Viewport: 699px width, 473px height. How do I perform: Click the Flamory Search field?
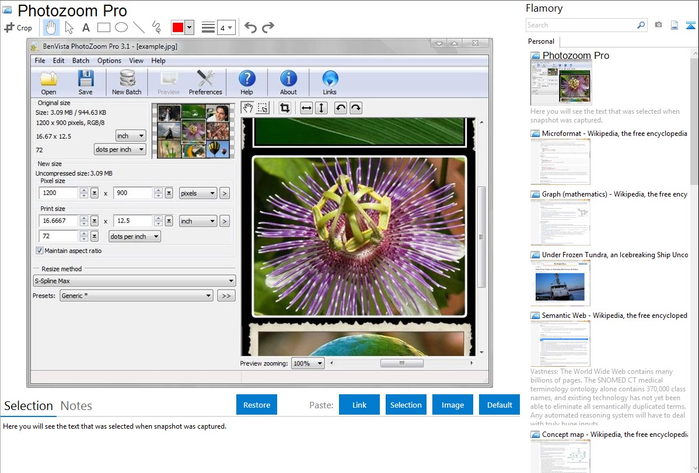coord(581,25)
